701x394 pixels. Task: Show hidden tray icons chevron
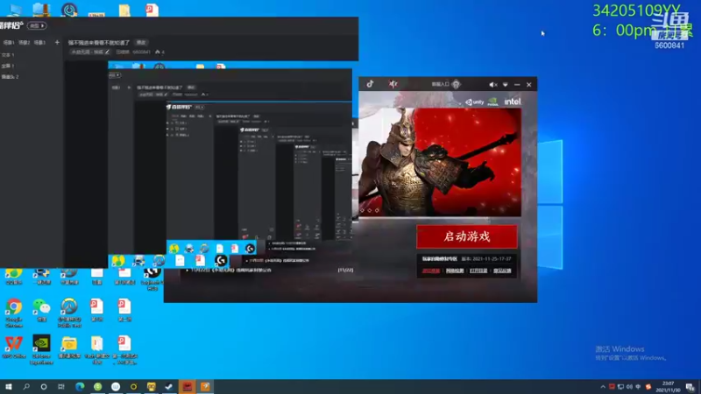coord(603,387)
